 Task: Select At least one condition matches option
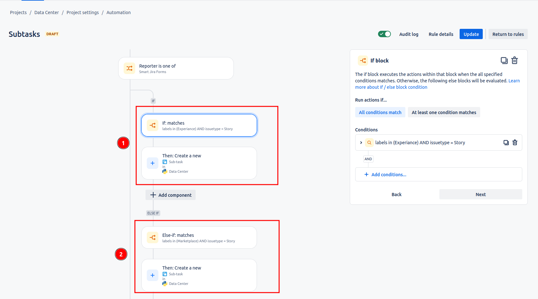click(444, 112)
